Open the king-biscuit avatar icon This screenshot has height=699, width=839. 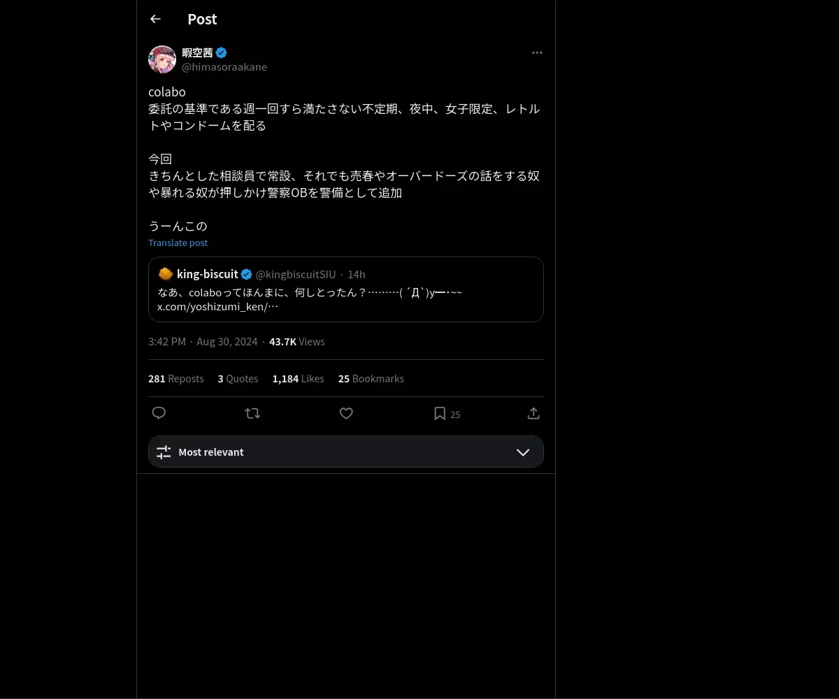coord(166,274)
